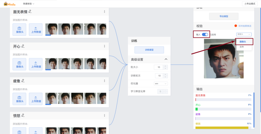
Task: Click the 批大小 value field showing 16
Action: point(159,67)
